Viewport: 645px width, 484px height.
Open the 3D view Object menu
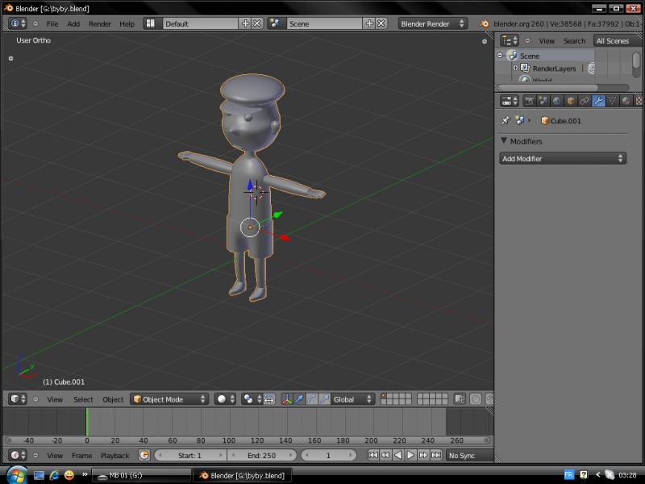pos(113,399)
